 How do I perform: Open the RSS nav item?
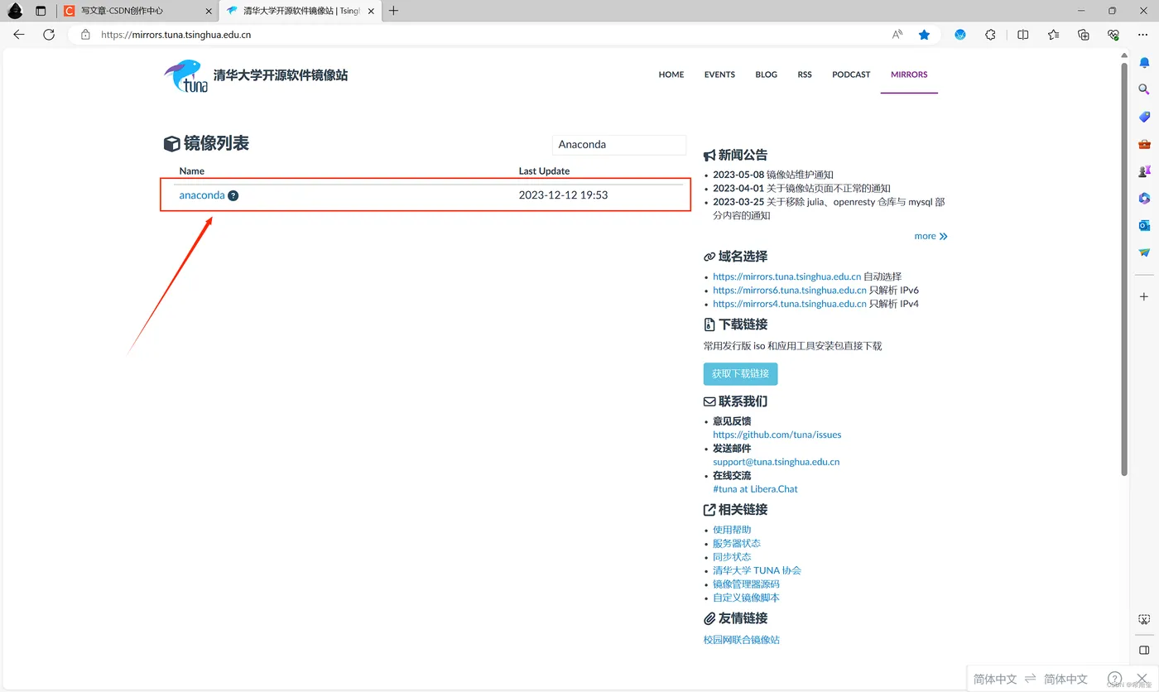(805, 74)
